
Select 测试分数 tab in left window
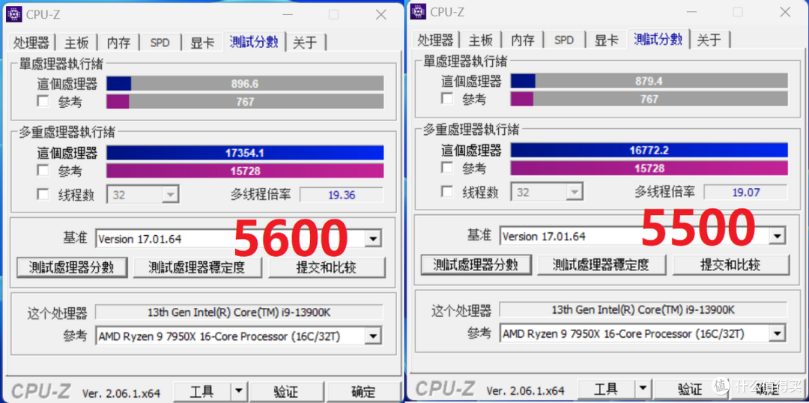pos(255,41)
